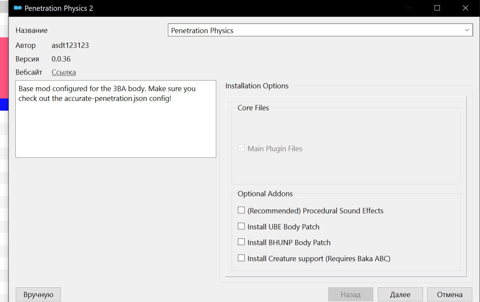Proceed with the Далее button
This screenshot has height=302, width=480.
(400, 295)
